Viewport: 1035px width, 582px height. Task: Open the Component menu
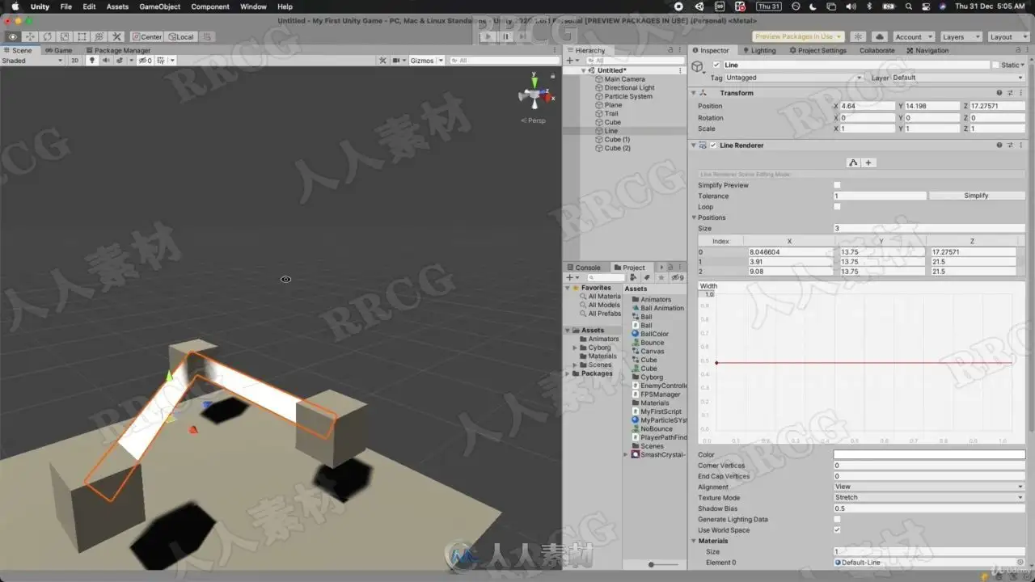[x=210, y=6]
